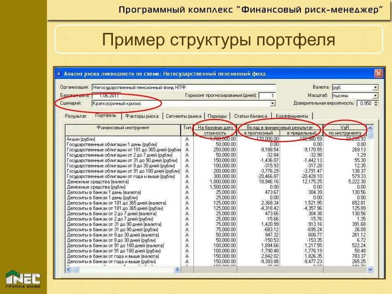Select Государственные облигации от 181 до 365 дней row
This screenshot has width=392, height=294.
[216, 150]
